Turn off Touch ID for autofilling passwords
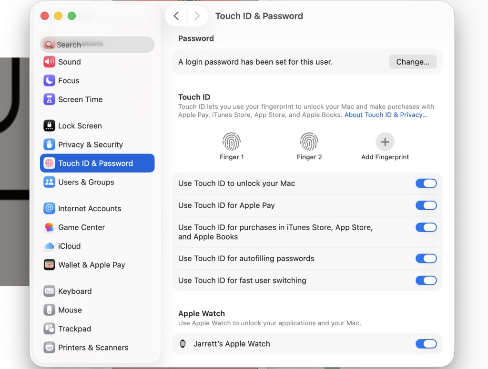 [x=426, y=259]
